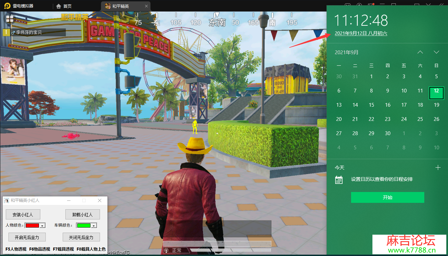Screen dimensions: 448x256
Task: Select September 20 in the calendar
Action: [x=339, y=119]
